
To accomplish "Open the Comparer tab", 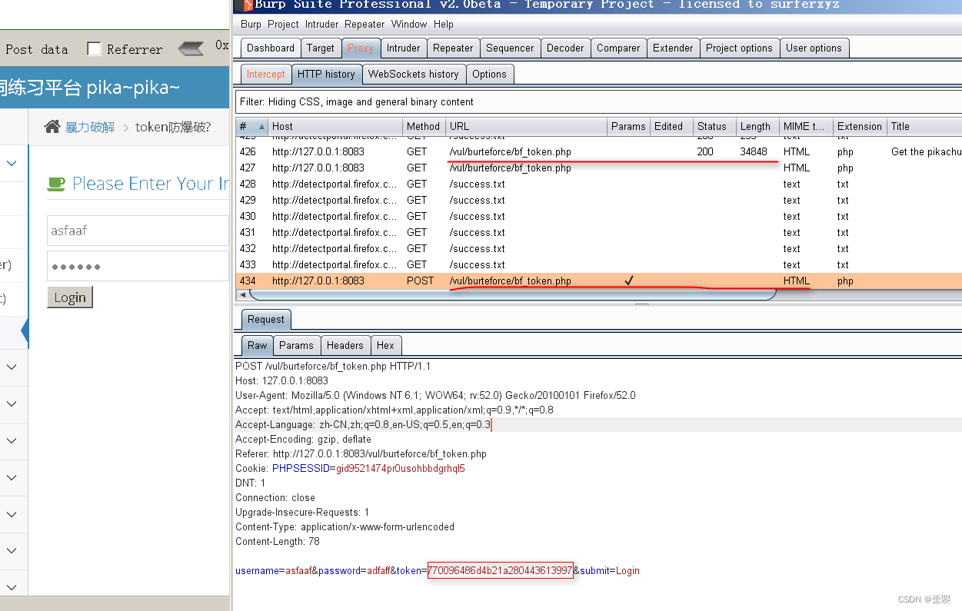I will click(x=618, y=48).
